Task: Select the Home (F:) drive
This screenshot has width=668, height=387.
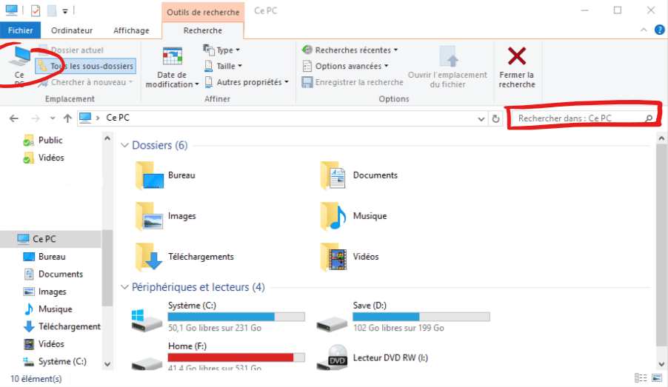Action: click(x=218, y=357)
